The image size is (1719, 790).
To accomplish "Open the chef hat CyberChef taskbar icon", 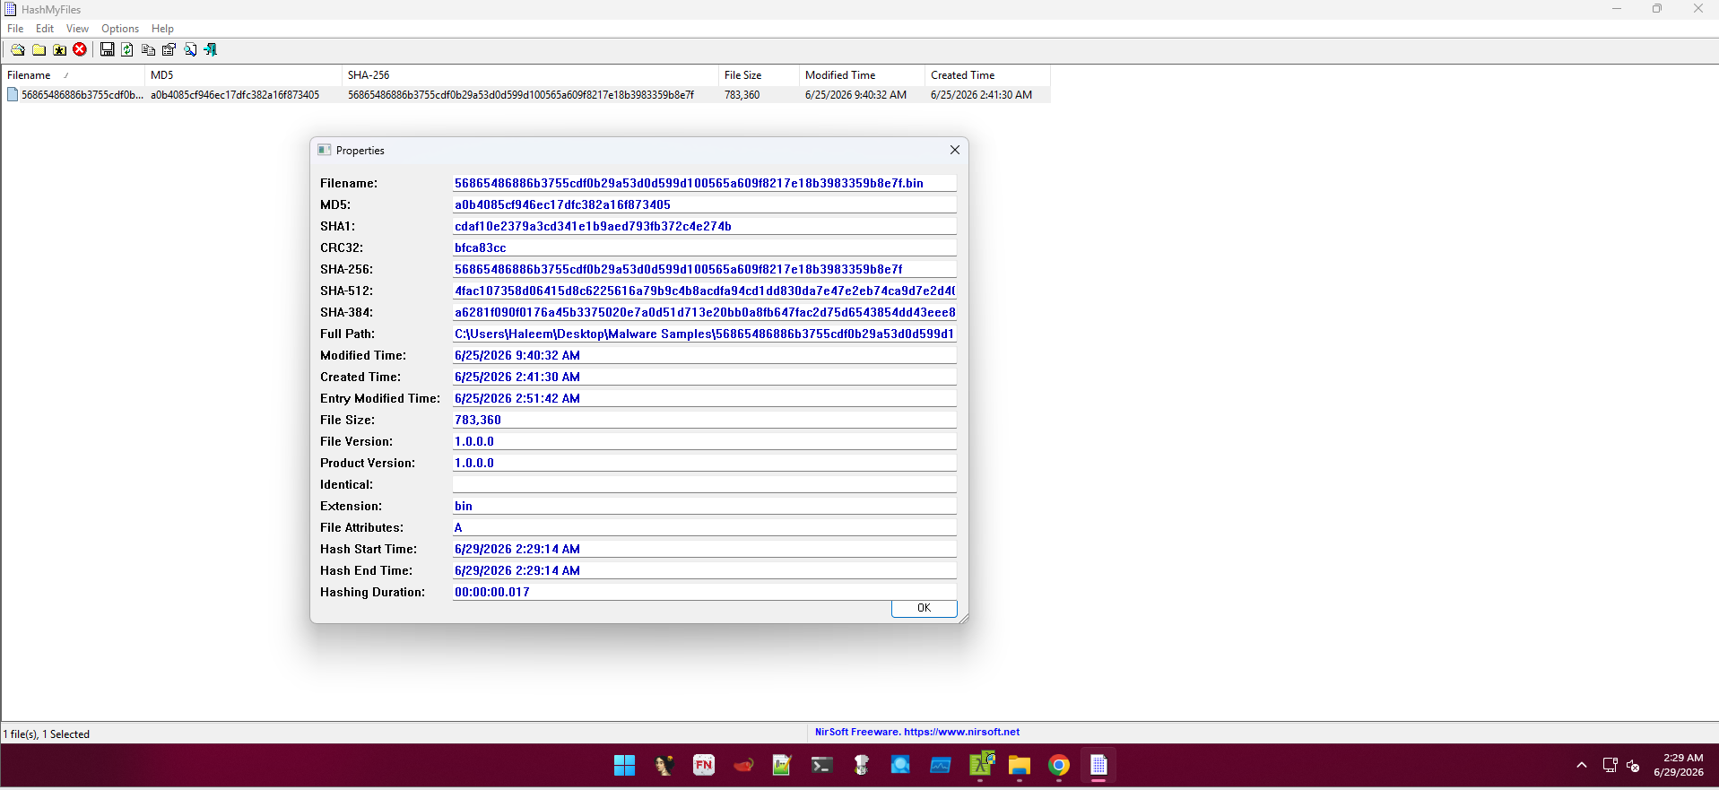I will point(861,765).
